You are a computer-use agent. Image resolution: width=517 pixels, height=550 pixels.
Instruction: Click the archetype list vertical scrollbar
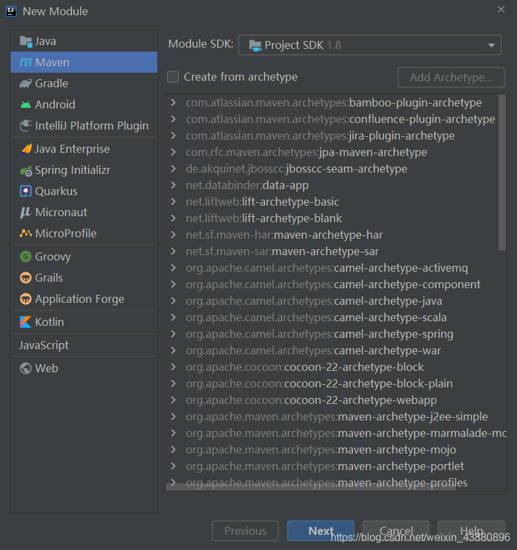[502, 173]
